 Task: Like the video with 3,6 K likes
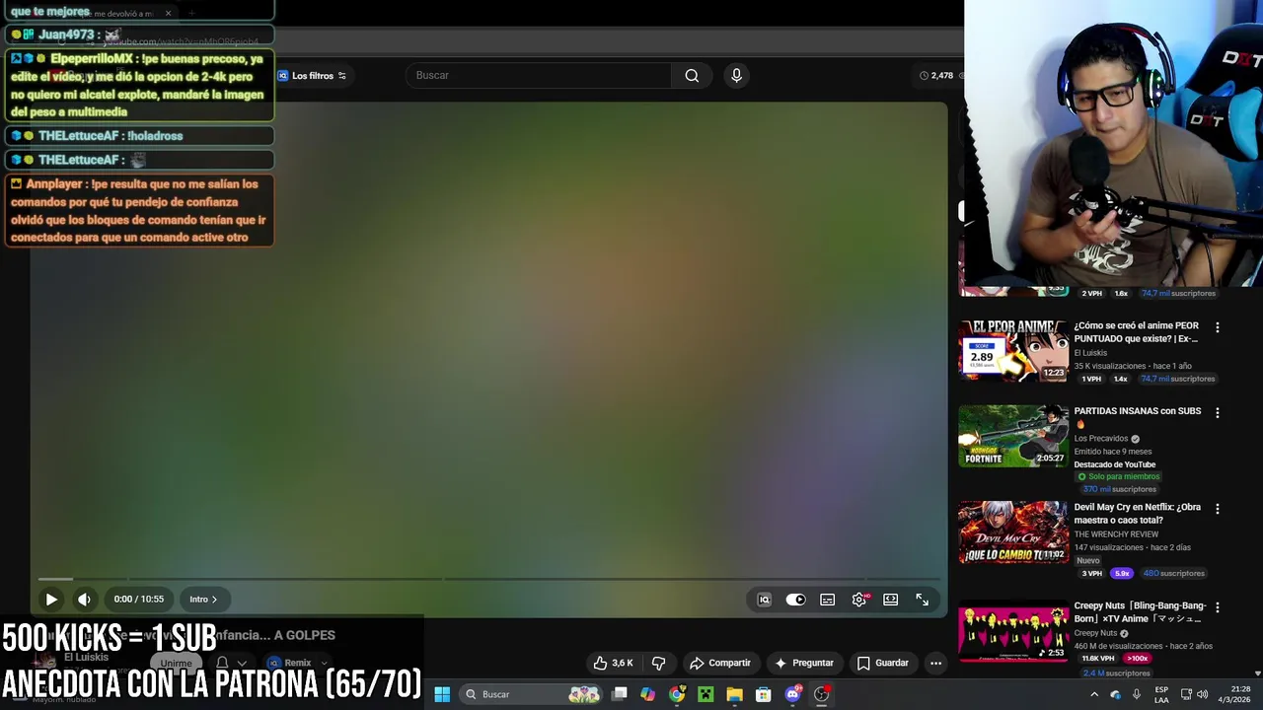[x=613, y=663]
